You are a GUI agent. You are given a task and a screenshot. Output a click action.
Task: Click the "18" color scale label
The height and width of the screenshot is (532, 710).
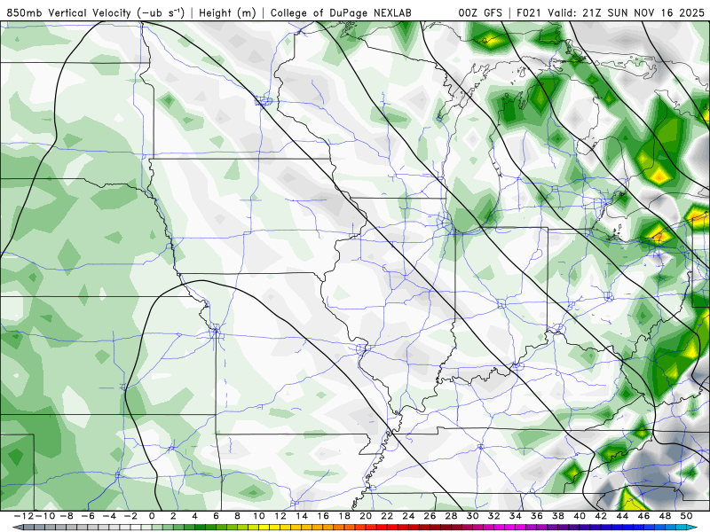coord(344,516)
